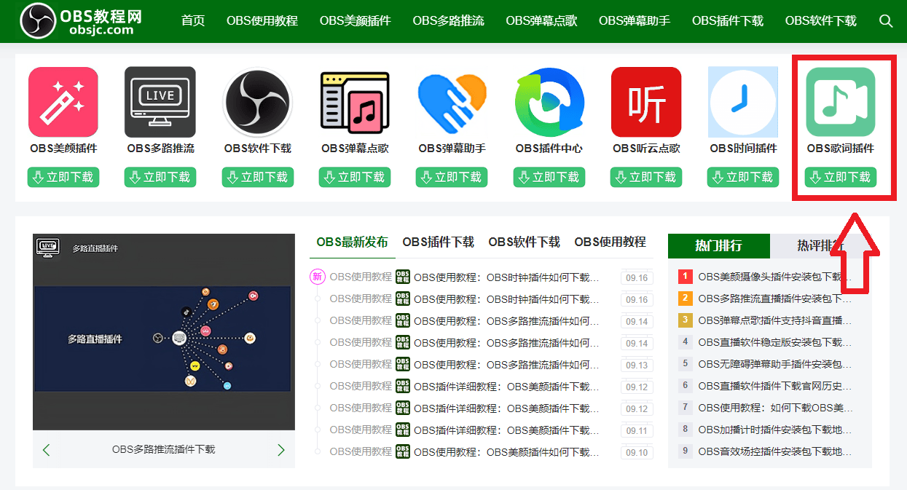The width and height of the screenshot is (907, 490).
Task: Open search using the magnifier icon
Action: [886, 21]
